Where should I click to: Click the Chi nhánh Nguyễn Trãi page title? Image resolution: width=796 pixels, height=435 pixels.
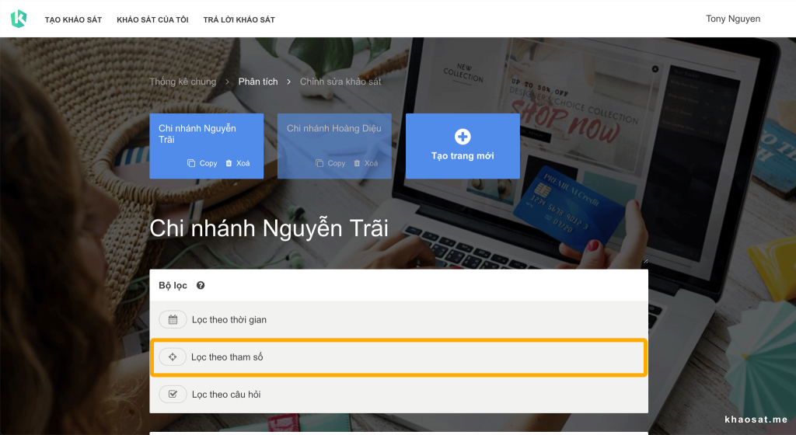click(x=268, y=228)
